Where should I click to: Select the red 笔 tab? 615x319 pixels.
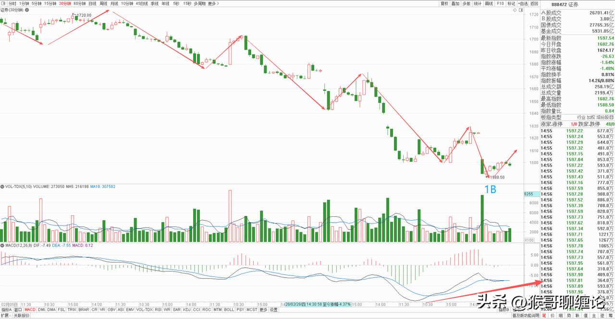pos(544,315)
